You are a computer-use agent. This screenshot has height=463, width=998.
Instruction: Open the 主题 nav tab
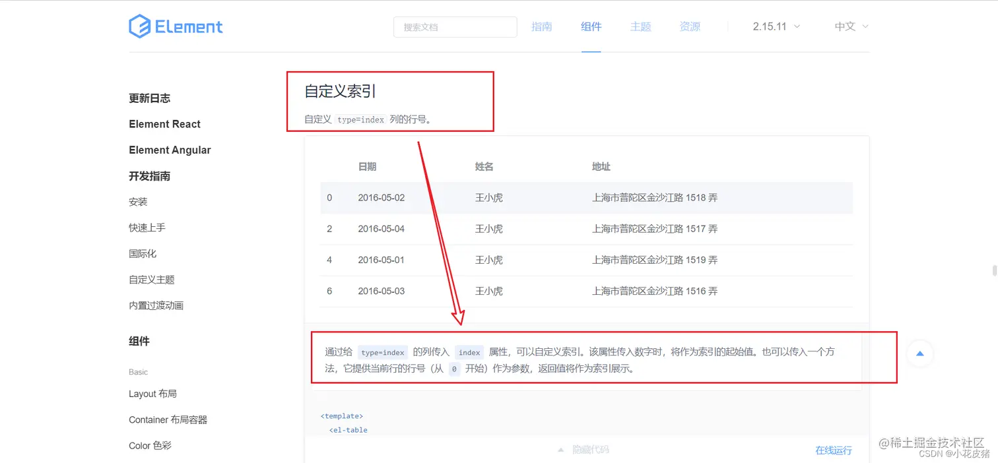click(x=640, y=26)
